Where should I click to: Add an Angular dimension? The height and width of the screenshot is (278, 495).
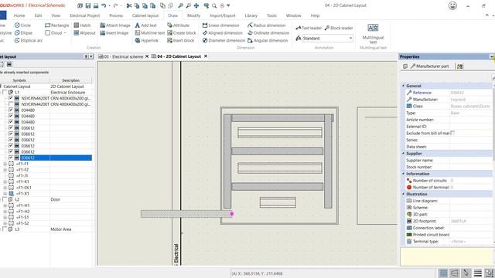click(x=268, y=40)
